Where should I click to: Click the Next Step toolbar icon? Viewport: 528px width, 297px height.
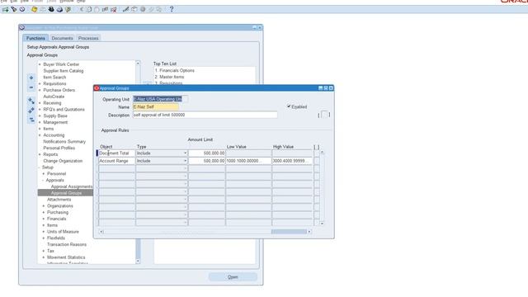tap(43, 9)
